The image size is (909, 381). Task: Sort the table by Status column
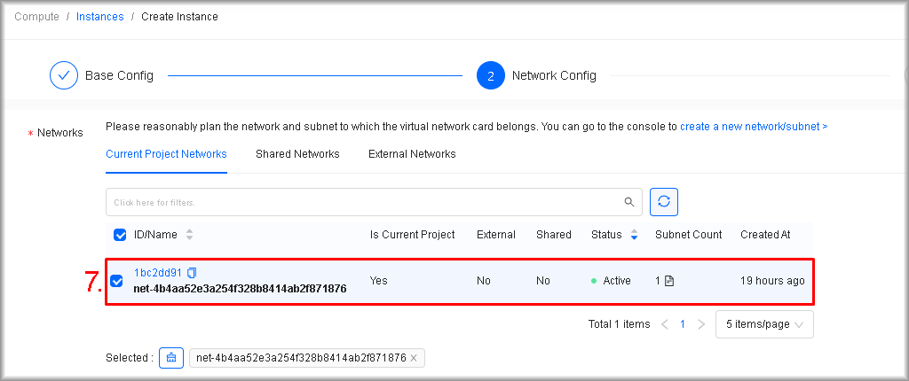coord(634,235)
